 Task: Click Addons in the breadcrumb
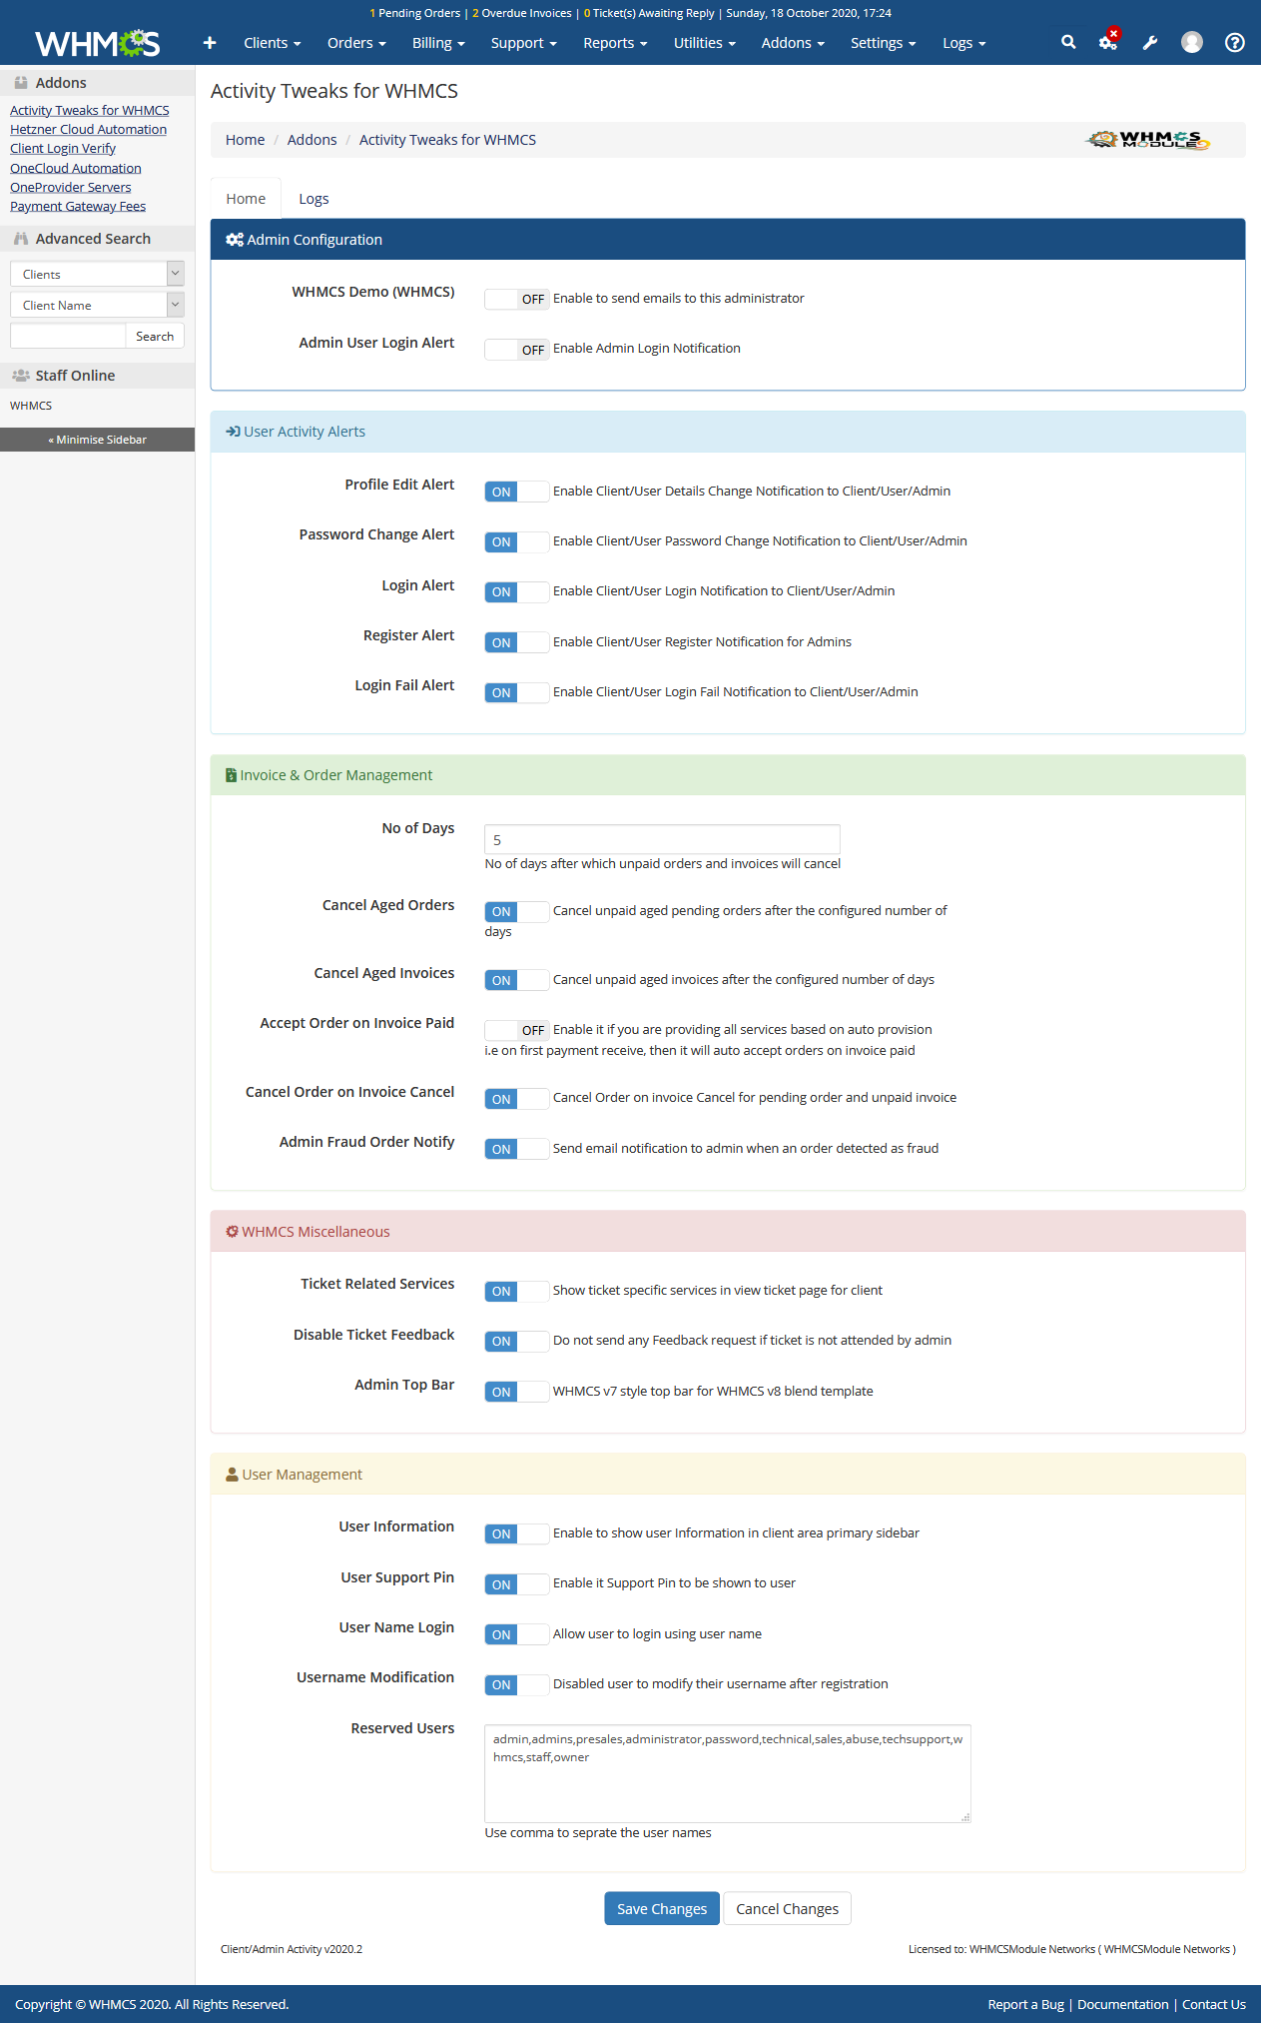point(312,140)
